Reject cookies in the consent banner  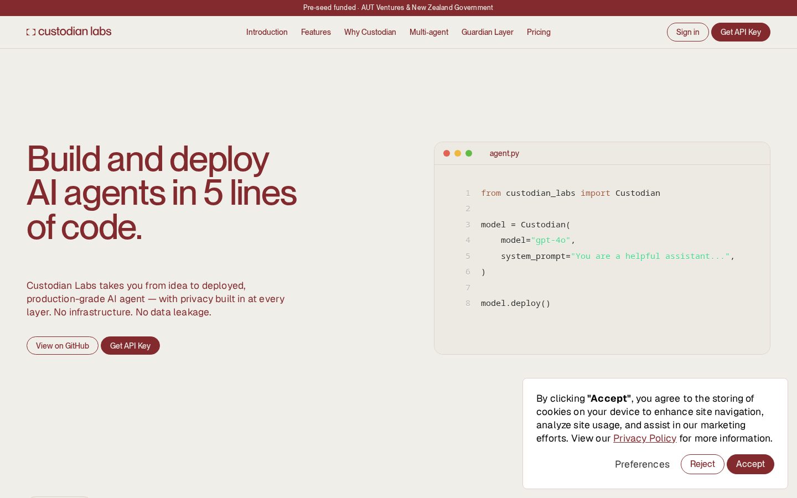(702, 464)
